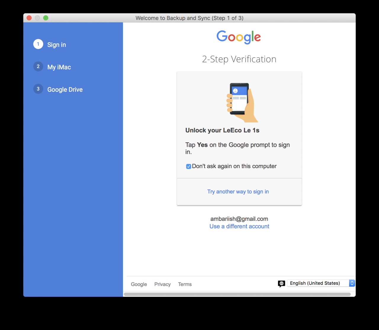Select Use a different account

(239, 226)
